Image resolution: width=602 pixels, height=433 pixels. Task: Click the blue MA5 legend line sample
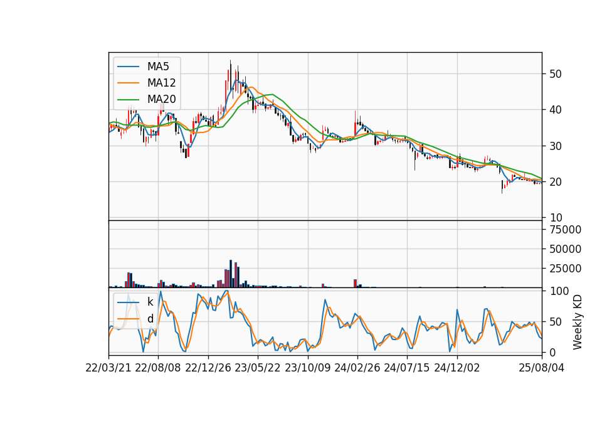tap(128, 67)
